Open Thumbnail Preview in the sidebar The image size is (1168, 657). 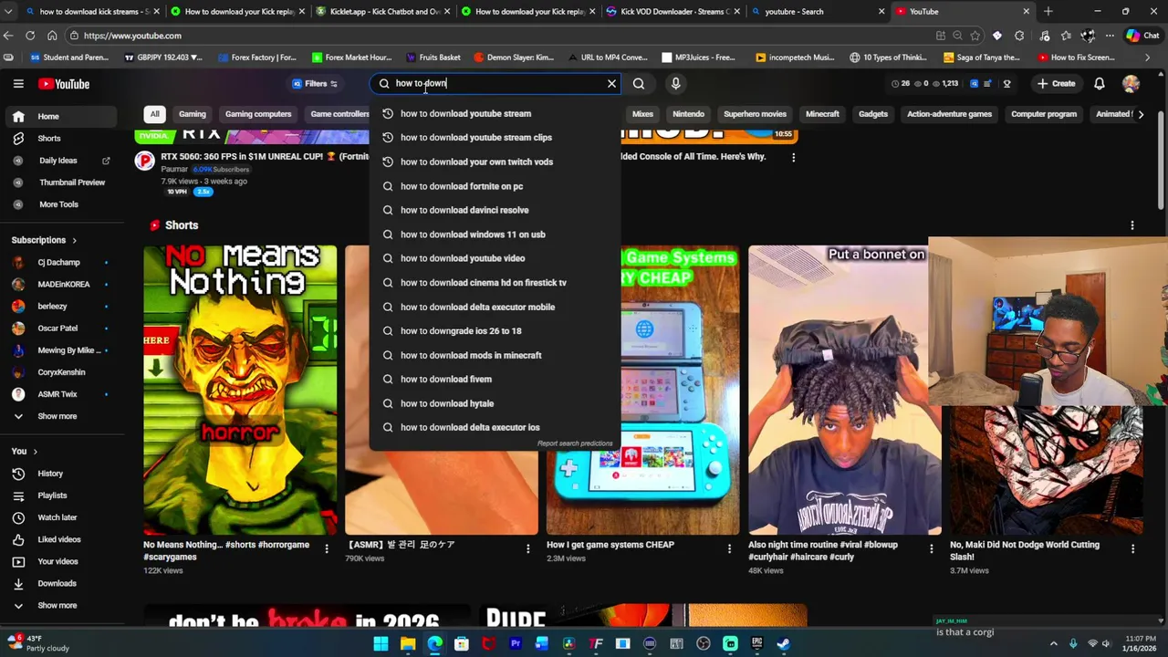tap(62, 182)
